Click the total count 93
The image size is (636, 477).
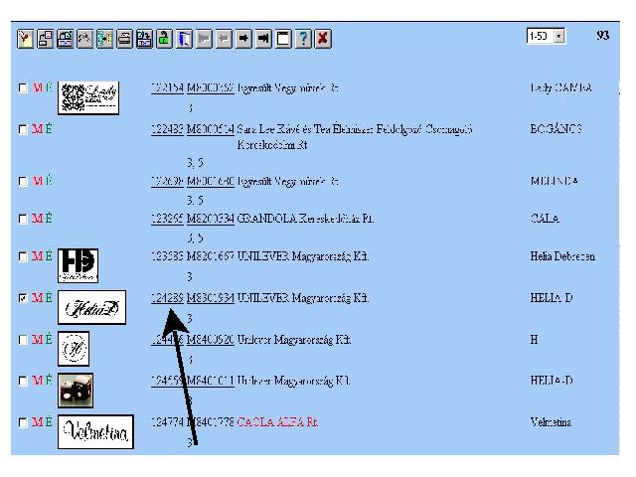click(603, 36)
